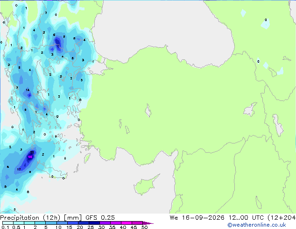The height and width of the screenshot is (229, 296).
Task: Click the legend's 50 value label
Action: click(145, 227)
